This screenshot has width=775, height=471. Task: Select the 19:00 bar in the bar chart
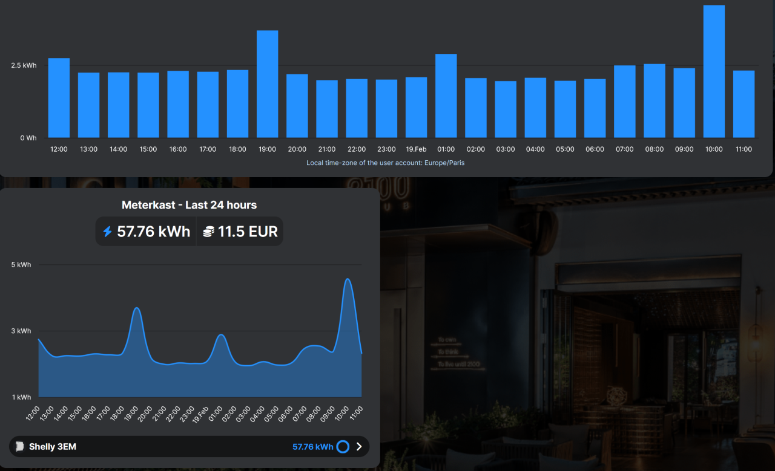click(x=267, y=84)
